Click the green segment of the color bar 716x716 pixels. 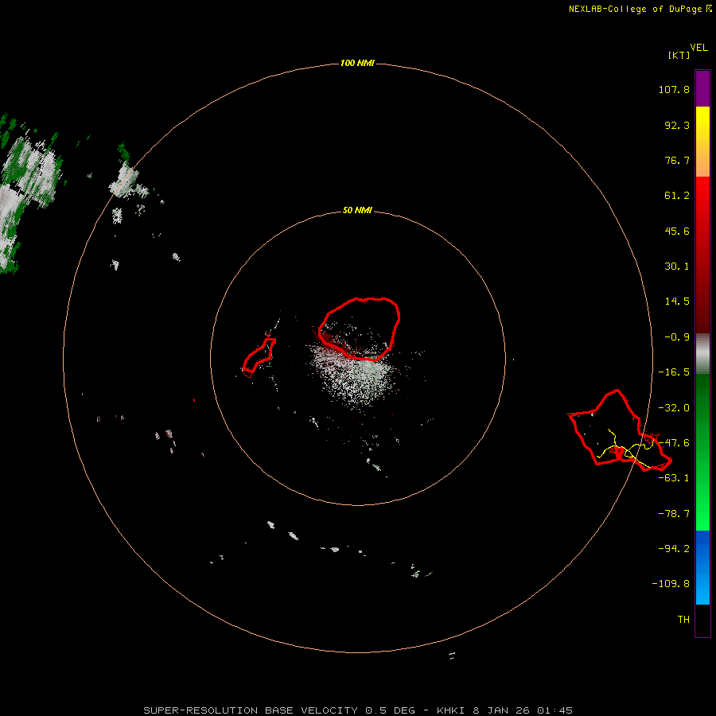click(x=702, y=452)
